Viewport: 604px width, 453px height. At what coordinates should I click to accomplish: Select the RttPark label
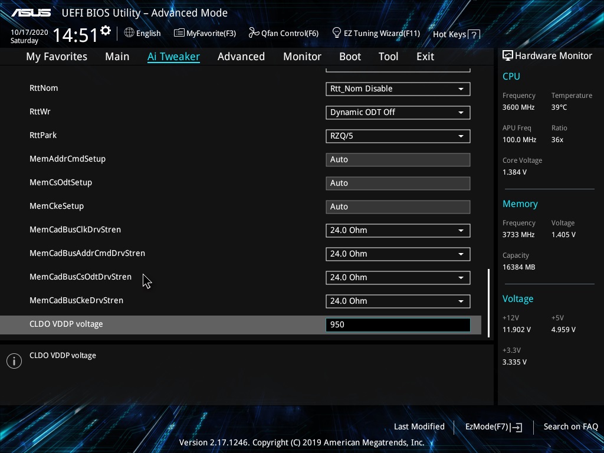coord(43,135)
